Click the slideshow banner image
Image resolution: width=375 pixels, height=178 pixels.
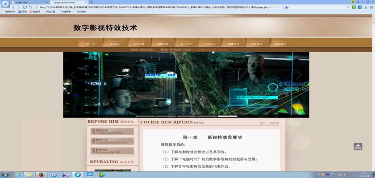(186, 85)
